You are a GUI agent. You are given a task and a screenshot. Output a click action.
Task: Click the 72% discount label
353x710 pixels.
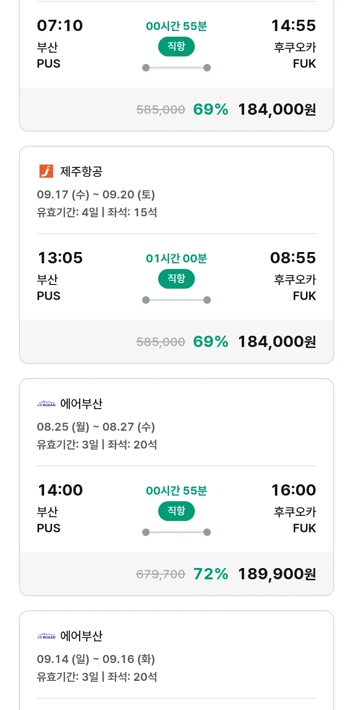click(210, 574)
